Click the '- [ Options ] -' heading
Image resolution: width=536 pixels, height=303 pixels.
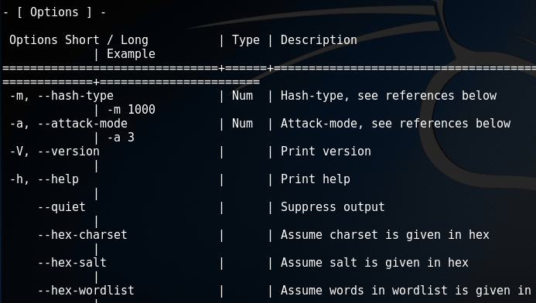point(55,12)
